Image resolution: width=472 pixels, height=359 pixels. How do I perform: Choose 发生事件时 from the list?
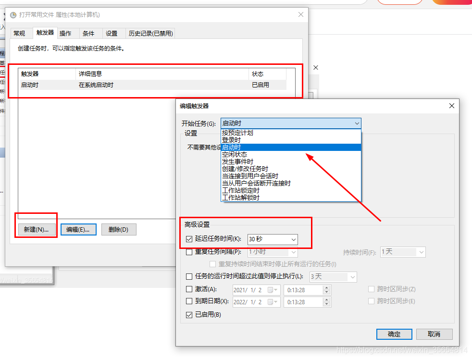pos(291,161)
